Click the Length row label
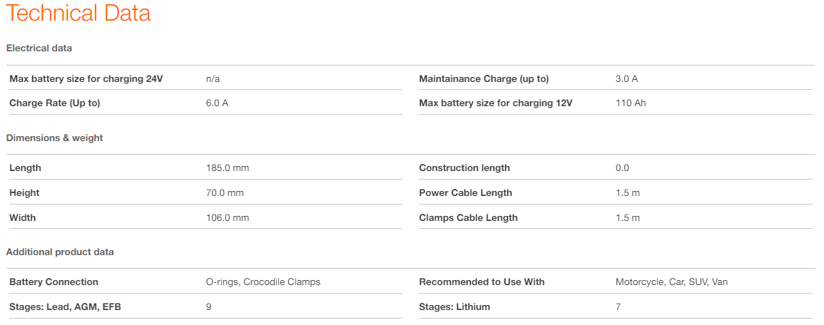Screen dimensions: 824x325 (x=26, y=168)
